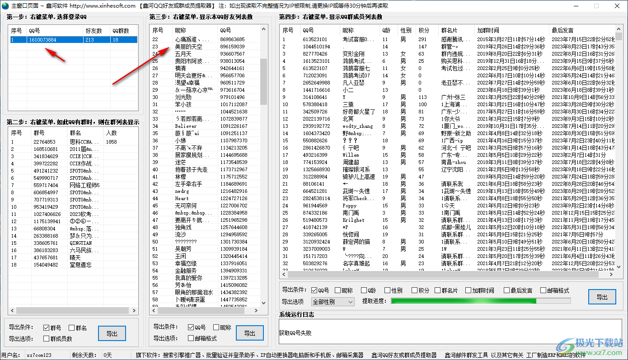The height and width of the screenshot is (360, 628).
Task: Select friend 刘光勋 row
Action: 205,97
